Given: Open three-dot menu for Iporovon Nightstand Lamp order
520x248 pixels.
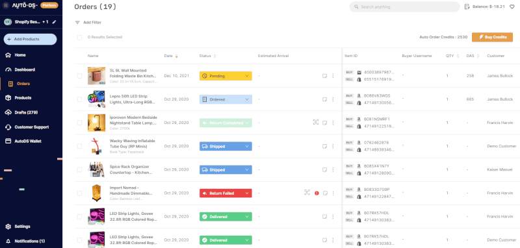Looking at the screenshot, I should click(333, 123).
